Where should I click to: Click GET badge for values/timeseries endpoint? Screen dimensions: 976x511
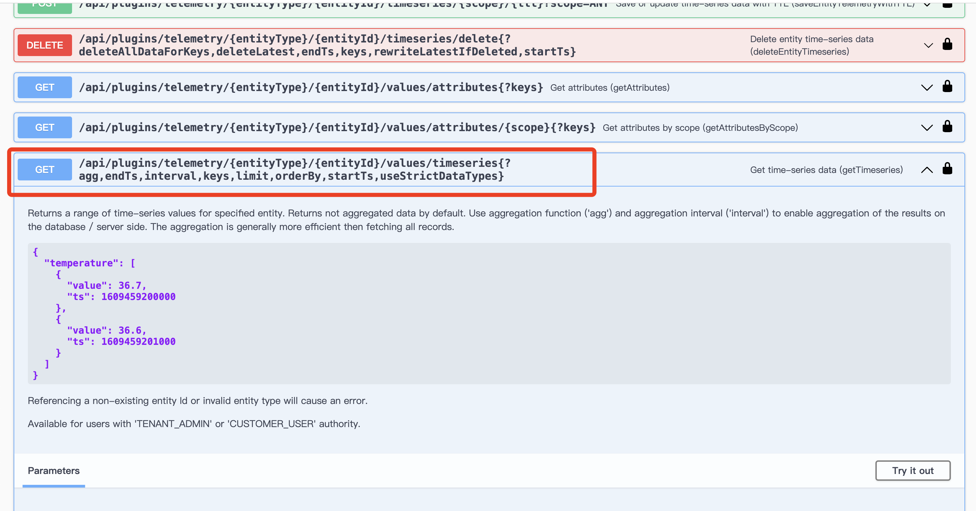click(x=45, y=170)
